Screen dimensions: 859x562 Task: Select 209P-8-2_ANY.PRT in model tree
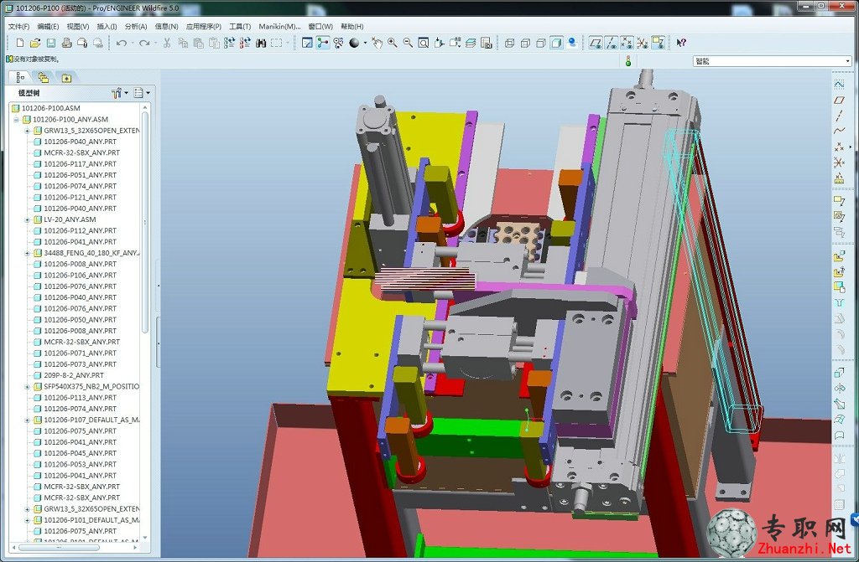[x=74, y=375]
